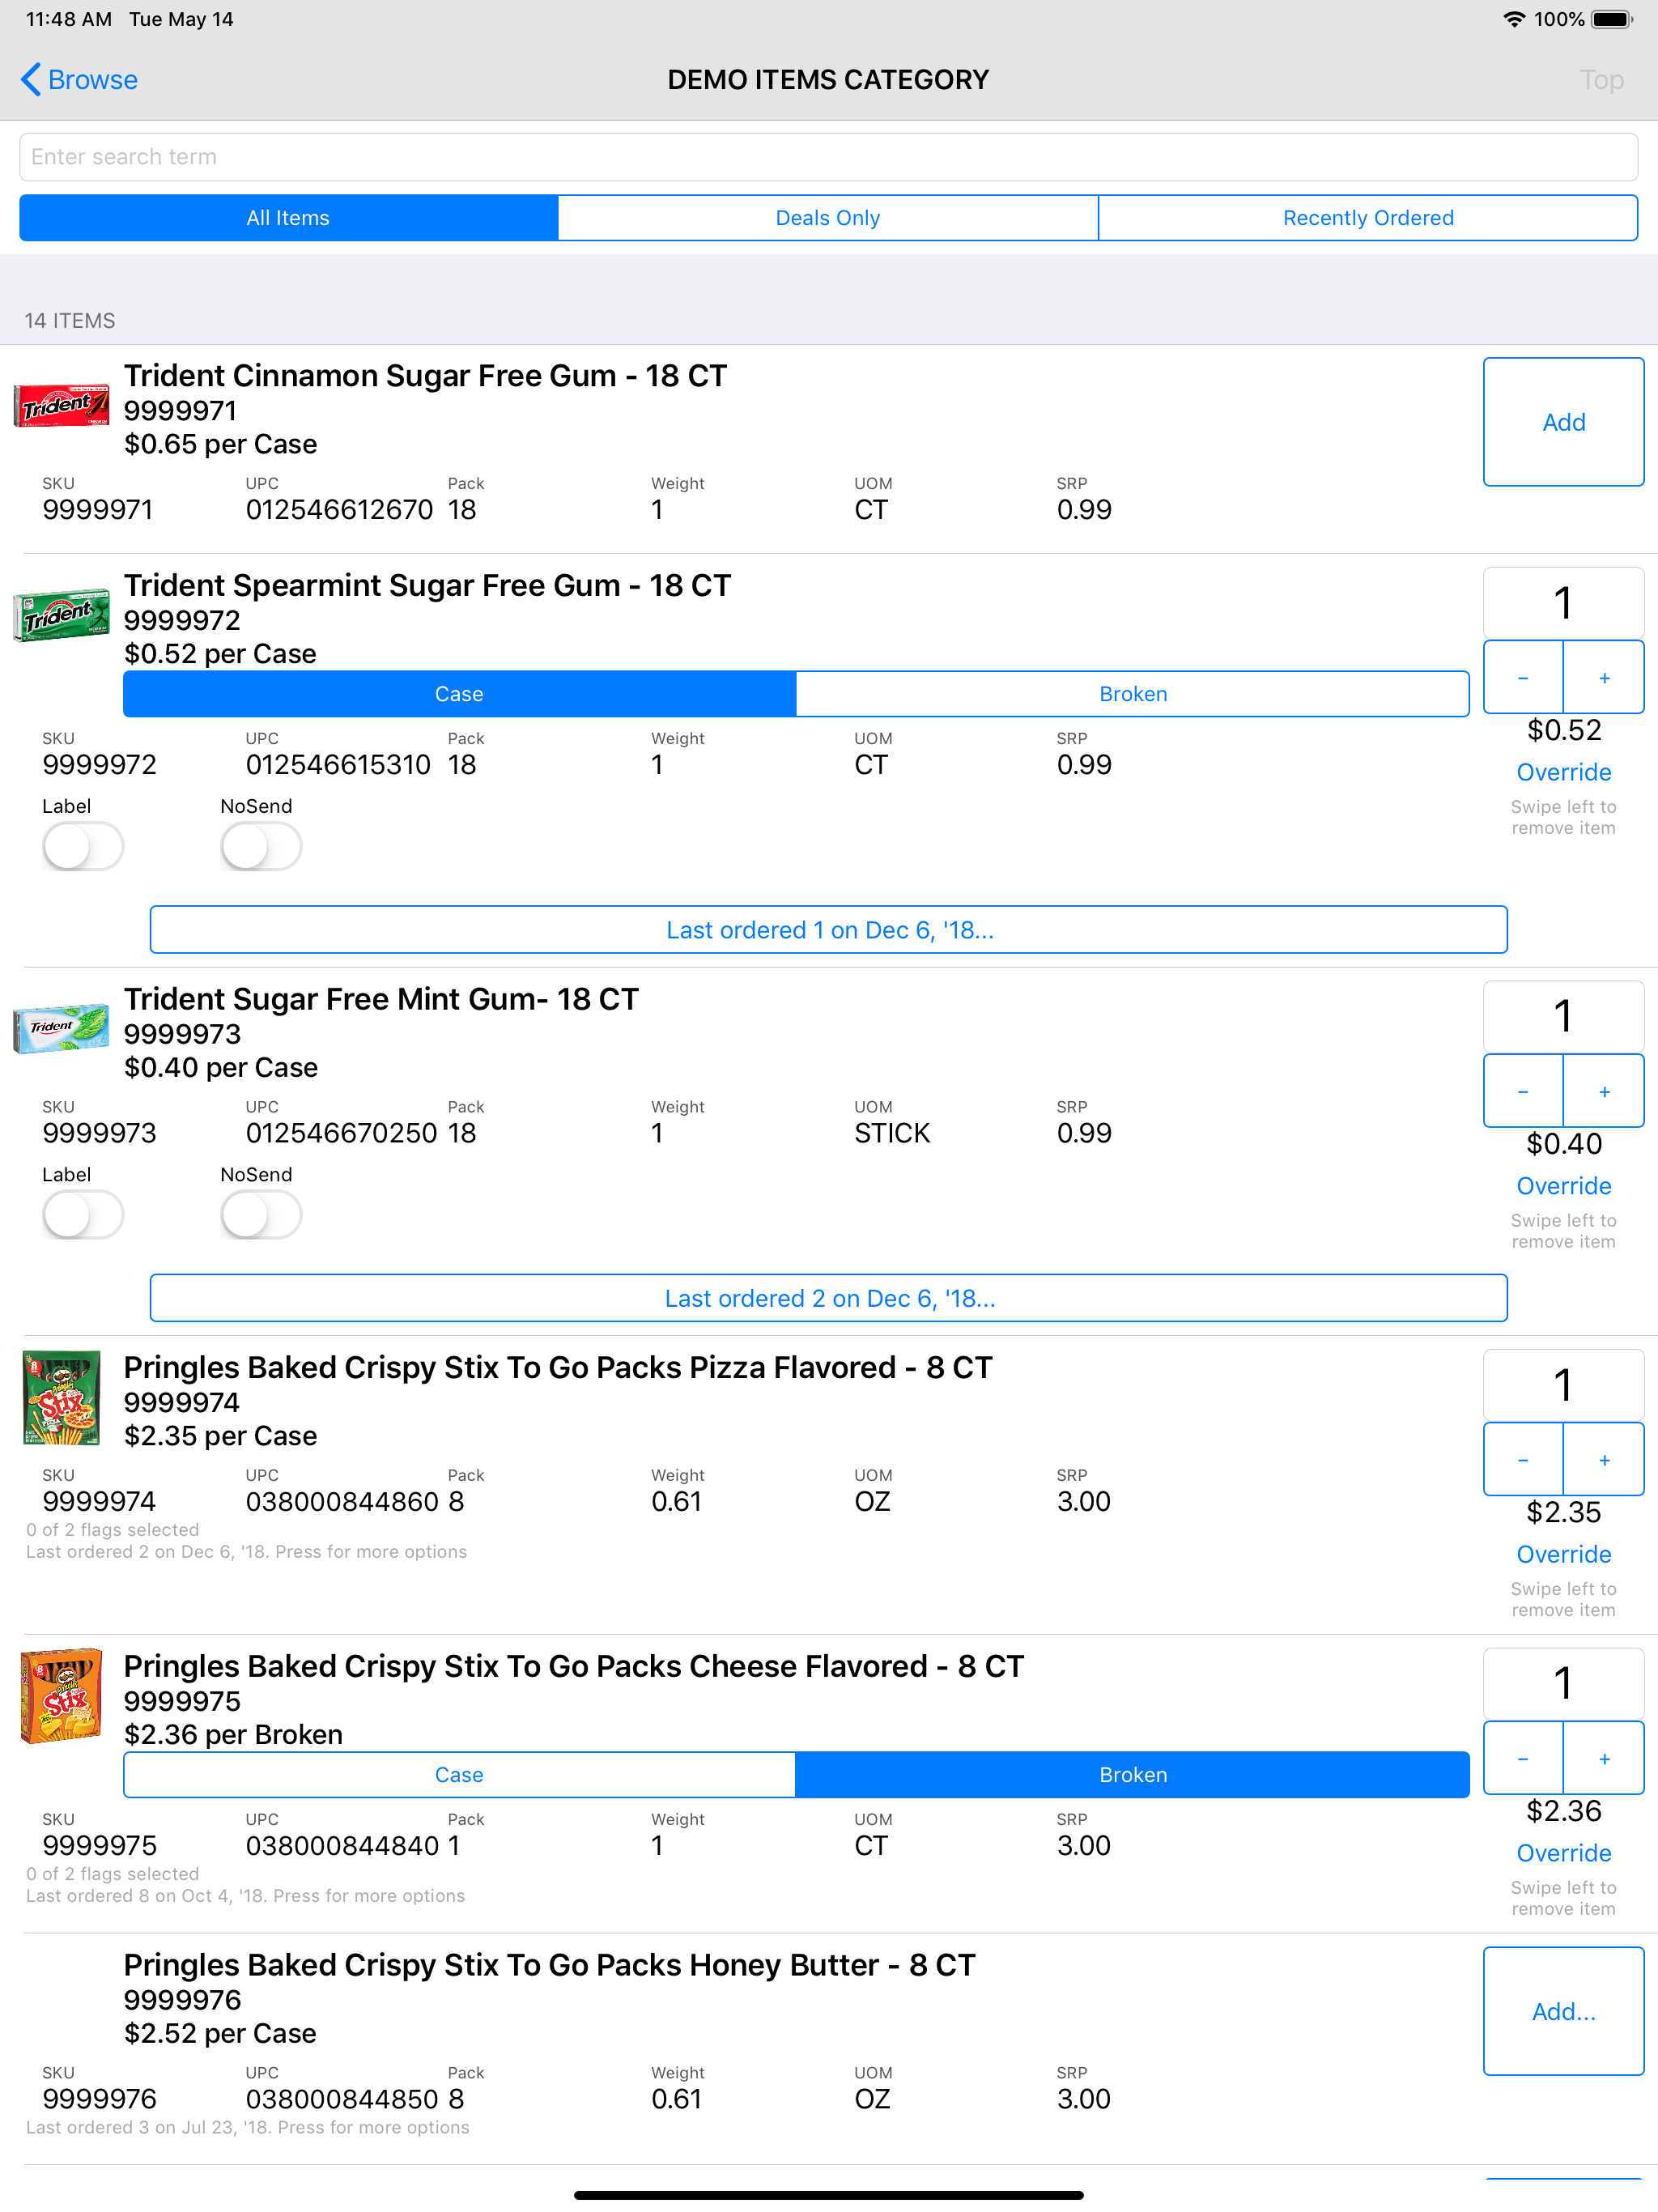The height and width of the screenshot is (2212, 1658).
Task: Open Pringles Cheese Flavored item title
Action: point(574,1667)
